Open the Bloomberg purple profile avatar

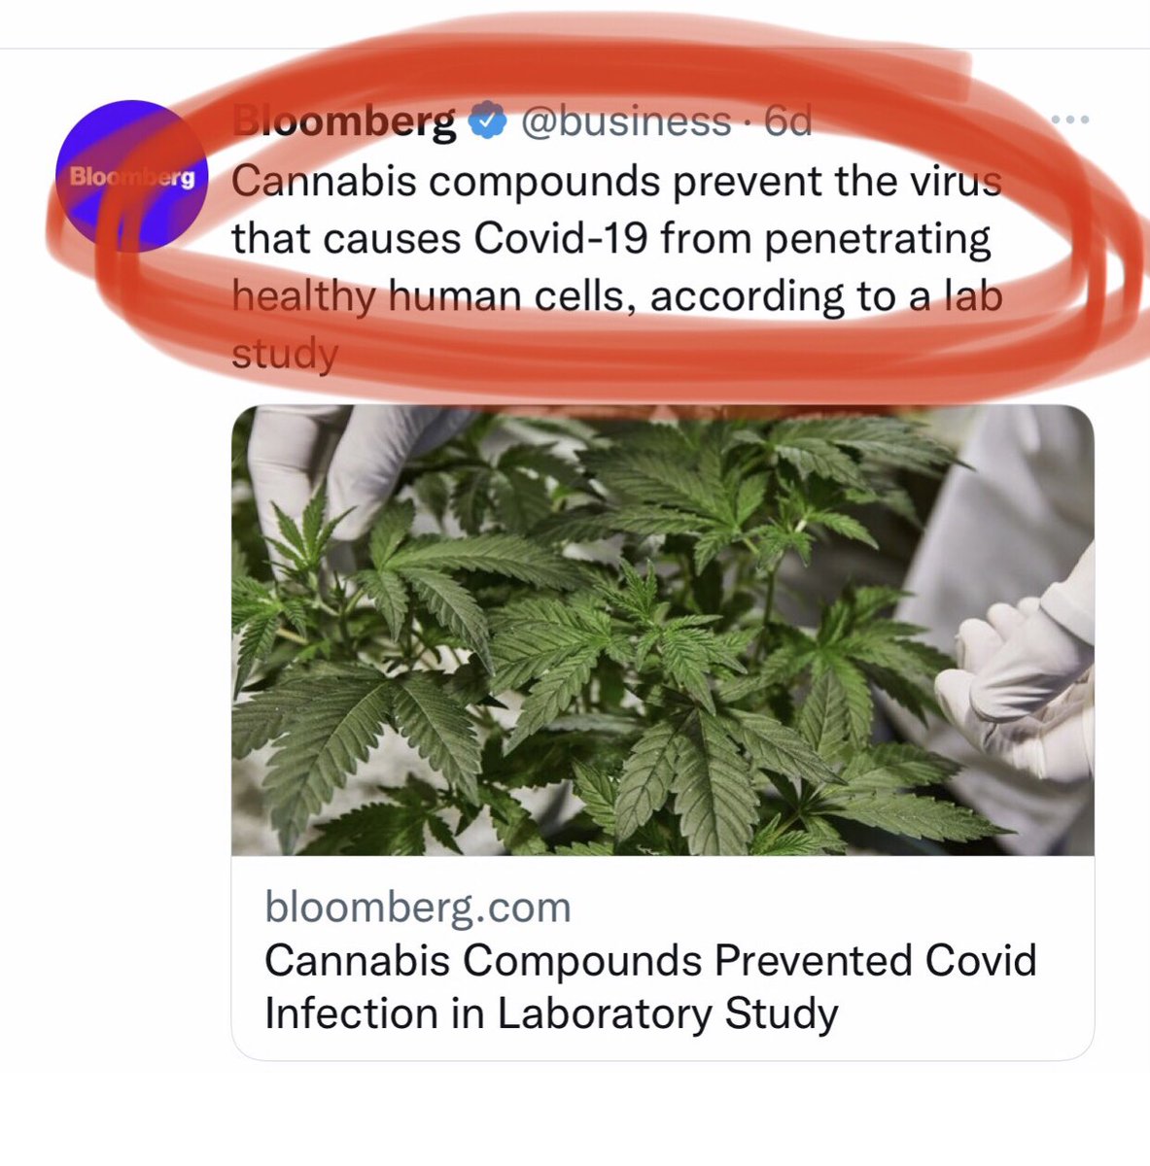pyautogui.click(x=131, y=177)
